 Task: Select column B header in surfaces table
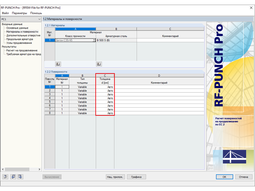[82, 76]
